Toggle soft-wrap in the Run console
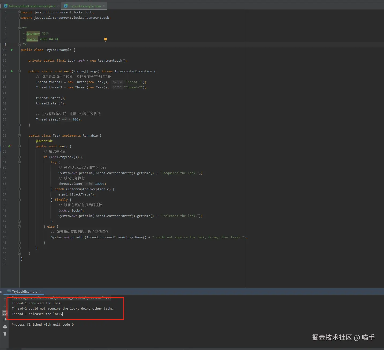Image resolution: width=384 pixels, height=350 pixels. (x=5, y=313)
